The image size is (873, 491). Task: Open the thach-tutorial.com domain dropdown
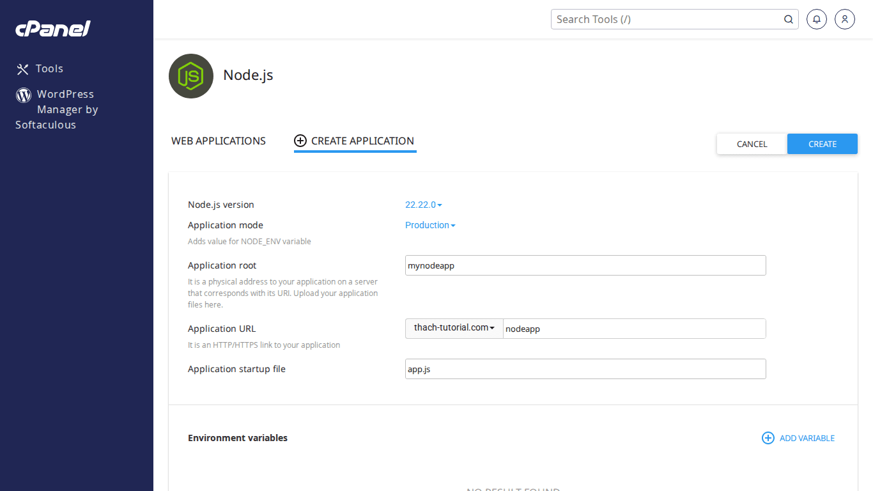(454, 328)
